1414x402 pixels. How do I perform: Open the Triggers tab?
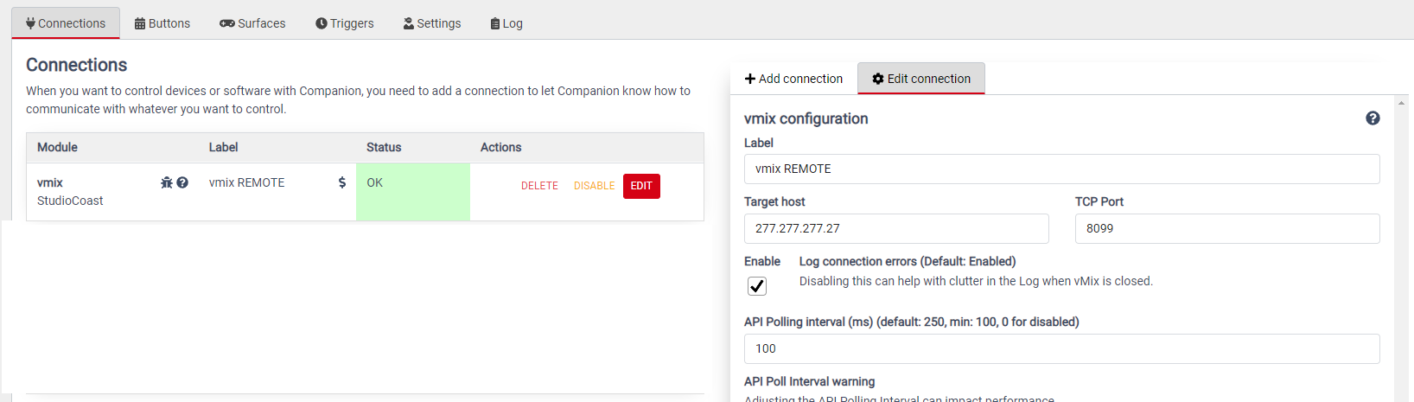click(x=345, y=23)
